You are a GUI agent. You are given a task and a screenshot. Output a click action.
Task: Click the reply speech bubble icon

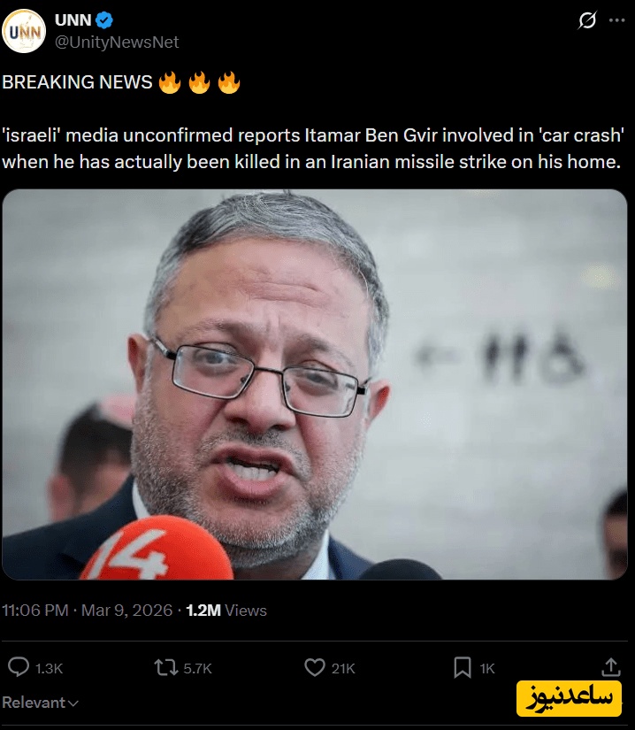[x=19, y=667]
